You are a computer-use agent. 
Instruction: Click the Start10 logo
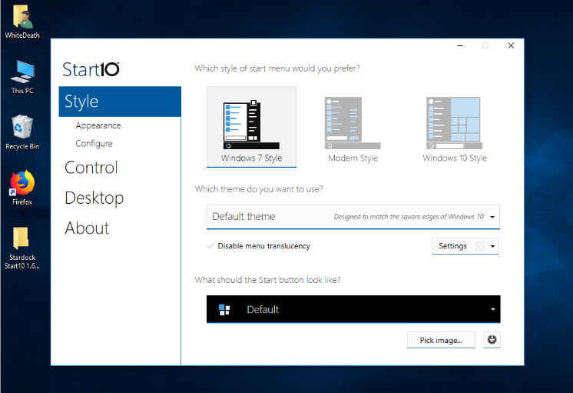tap(91, 69)
